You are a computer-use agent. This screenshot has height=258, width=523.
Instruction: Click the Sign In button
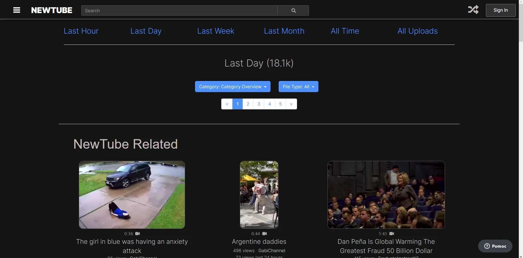pos(500,10)
